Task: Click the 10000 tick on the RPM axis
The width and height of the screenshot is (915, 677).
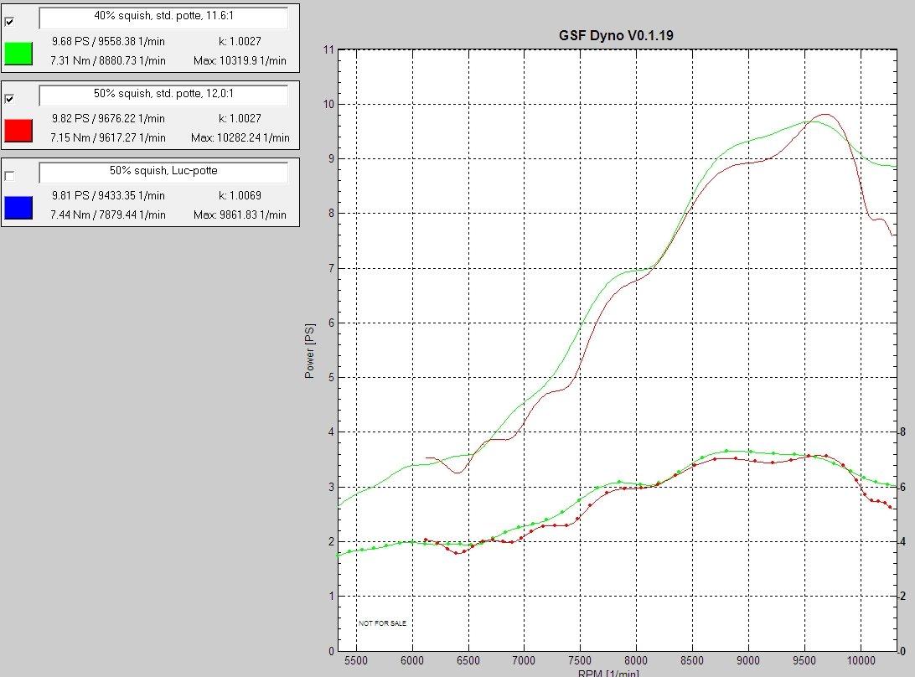Action: (861, 660)
